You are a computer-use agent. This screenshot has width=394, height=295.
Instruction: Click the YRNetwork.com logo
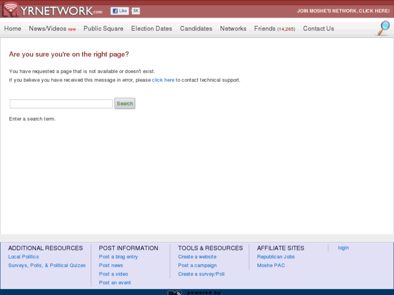coord(52,10)
